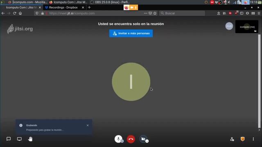Toggle Firefox sidebar view
262x147 pixels.
click(242, 13)
